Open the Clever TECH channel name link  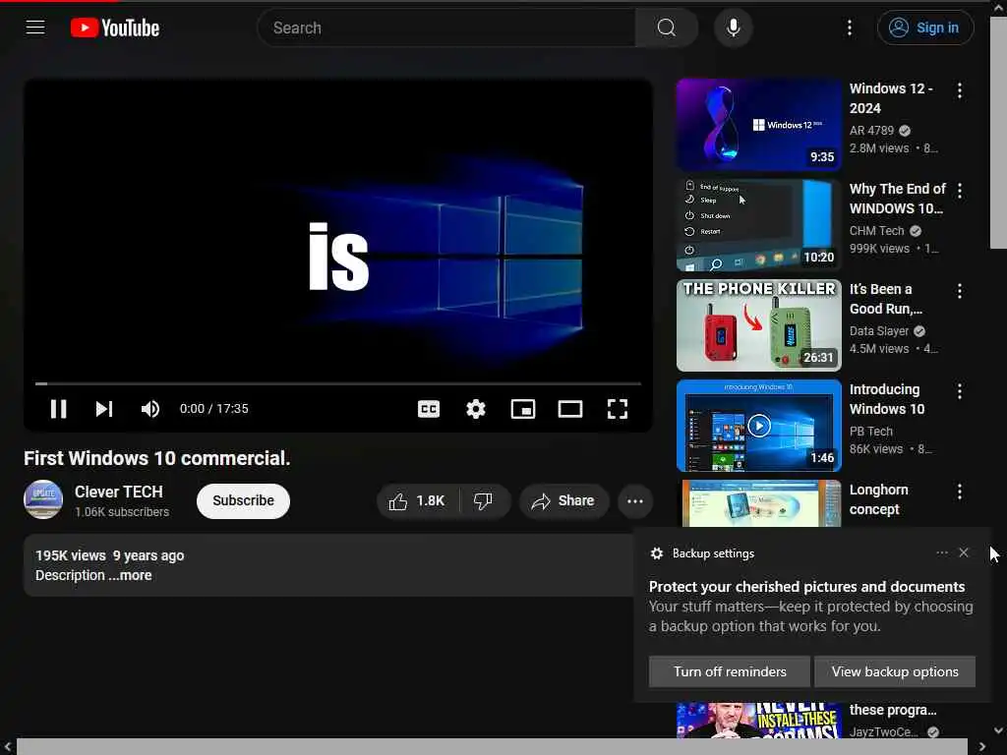coord(119,492)
